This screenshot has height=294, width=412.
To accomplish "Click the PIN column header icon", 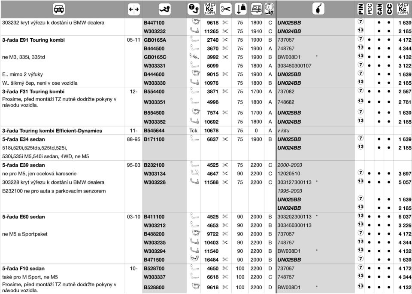I will pyautogui.click(x=360, y=9).
